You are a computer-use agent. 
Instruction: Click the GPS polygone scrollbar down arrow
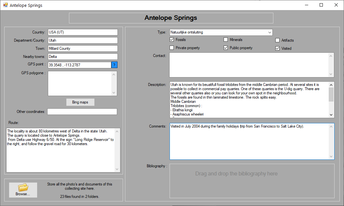point(114,92)
